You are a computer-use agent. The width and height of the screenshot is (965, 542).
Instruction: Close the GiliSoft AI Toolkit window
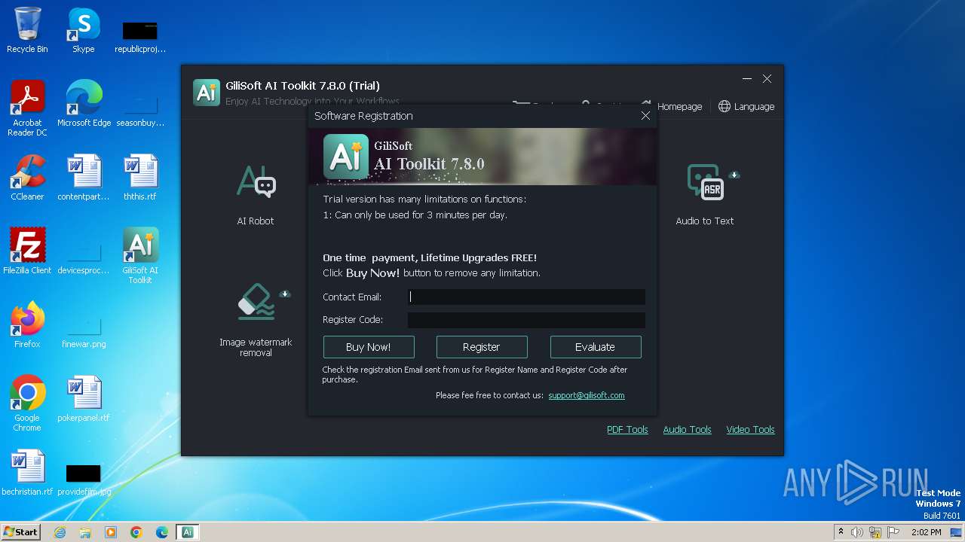click(x=767, y=79)
